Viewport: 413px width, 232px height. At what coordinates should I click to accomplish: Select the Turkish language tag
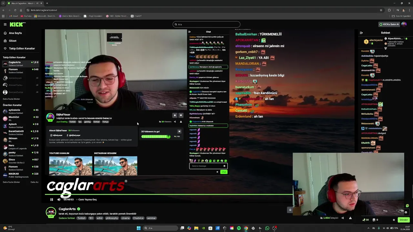click(x=81, y=218)
